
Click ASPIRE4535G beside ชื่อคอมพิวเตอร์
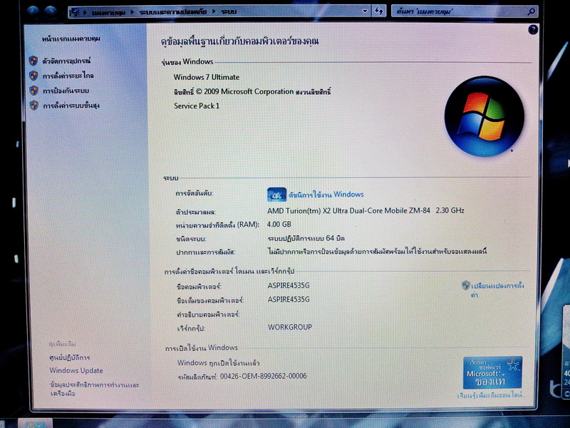pos(289,285)
